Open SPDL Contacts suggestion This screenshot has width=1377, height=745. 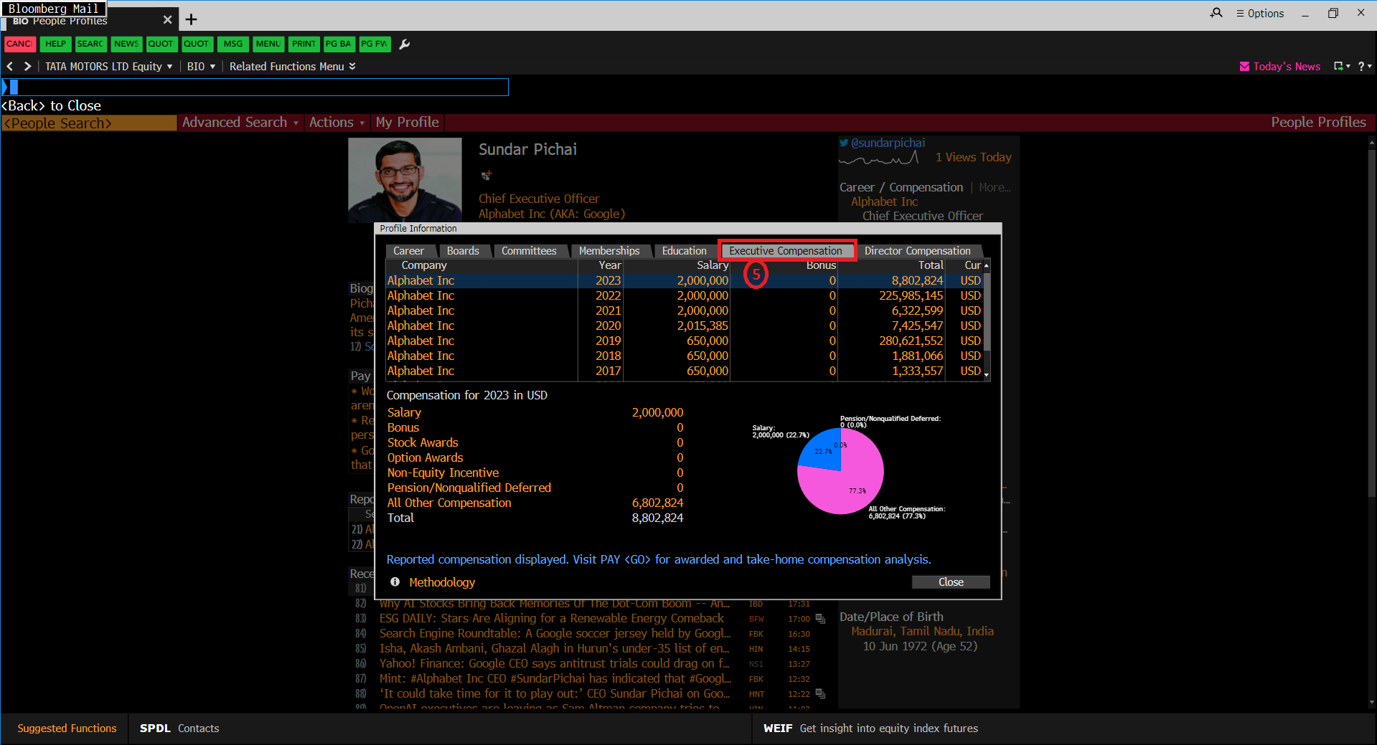click(x=179, y=729)
